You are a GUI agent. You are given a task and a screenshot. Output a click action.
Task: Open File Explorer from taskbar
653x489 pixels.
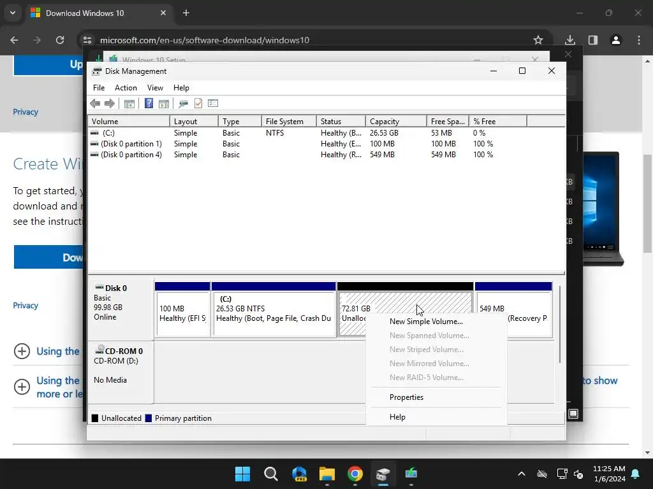pyautogui.click(x=327, y=474)
